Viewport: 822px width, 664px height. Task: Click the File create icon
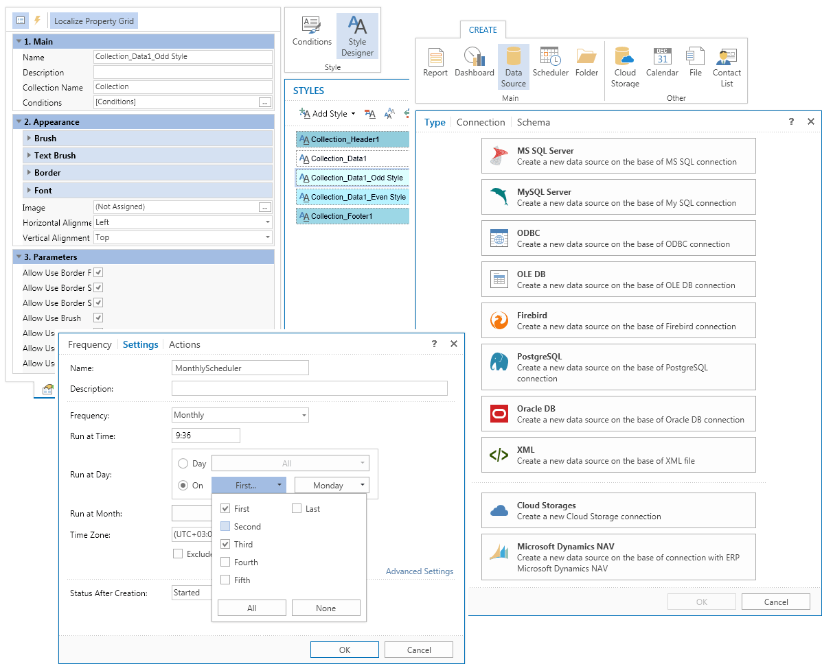695,62
